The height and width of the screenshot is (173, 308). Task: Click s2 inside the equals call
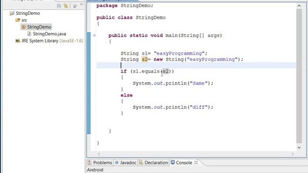click(166, 71)
